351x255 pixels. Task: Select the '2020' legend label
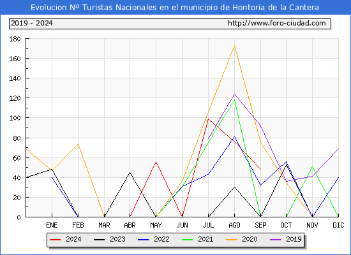pyautogui.click(x=250, y=239)
